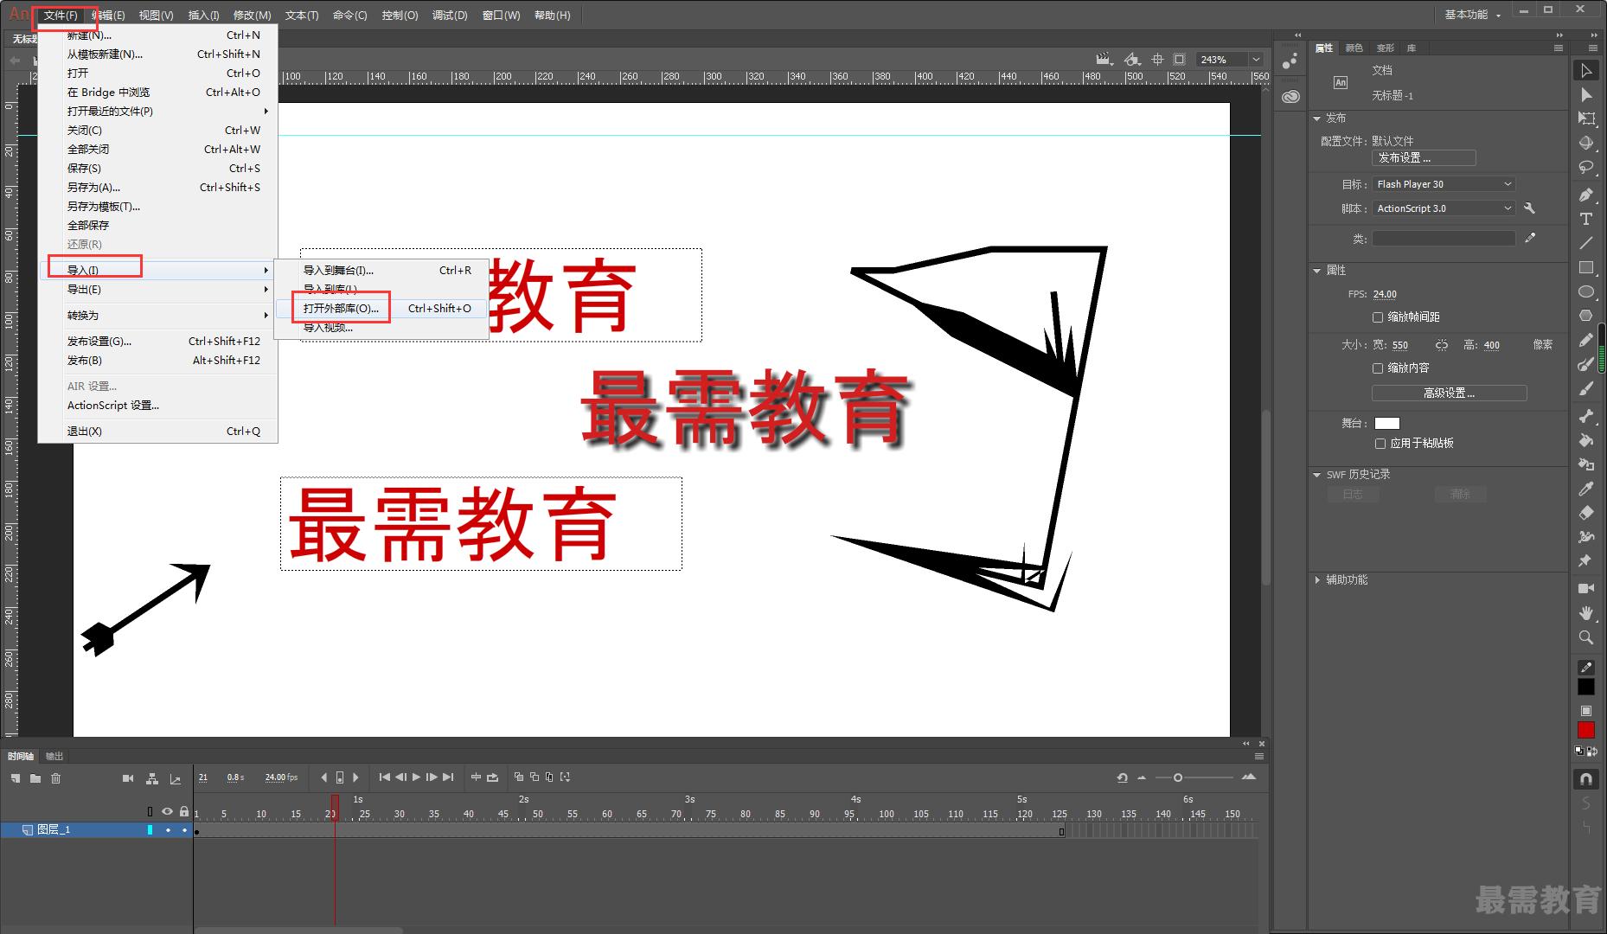Click the red fill color swatch

[x=1586, y=731]
